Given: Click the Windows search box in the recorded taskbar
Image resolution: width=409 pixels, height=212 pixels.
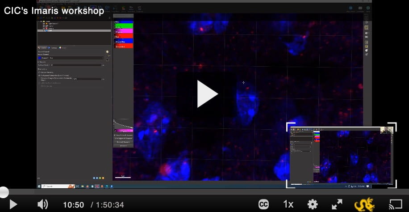Looking at the screenshot, I should 58,187.
